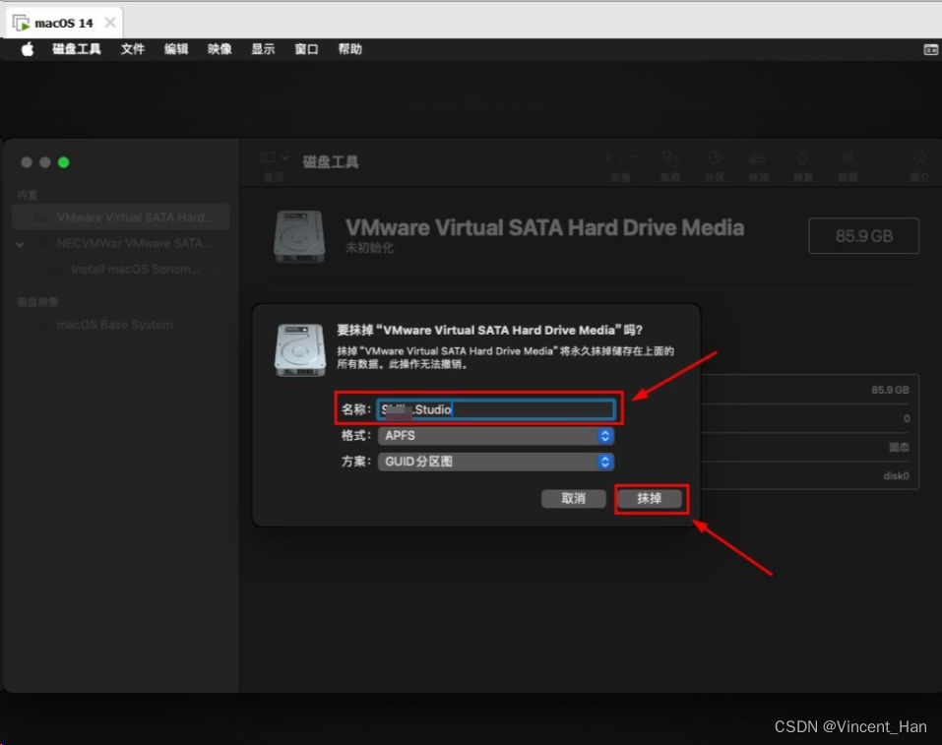Click the 装载 mount toolbar icon
Image resolution: width=942 pixels, height=745 pixels.
coord(848,158)
